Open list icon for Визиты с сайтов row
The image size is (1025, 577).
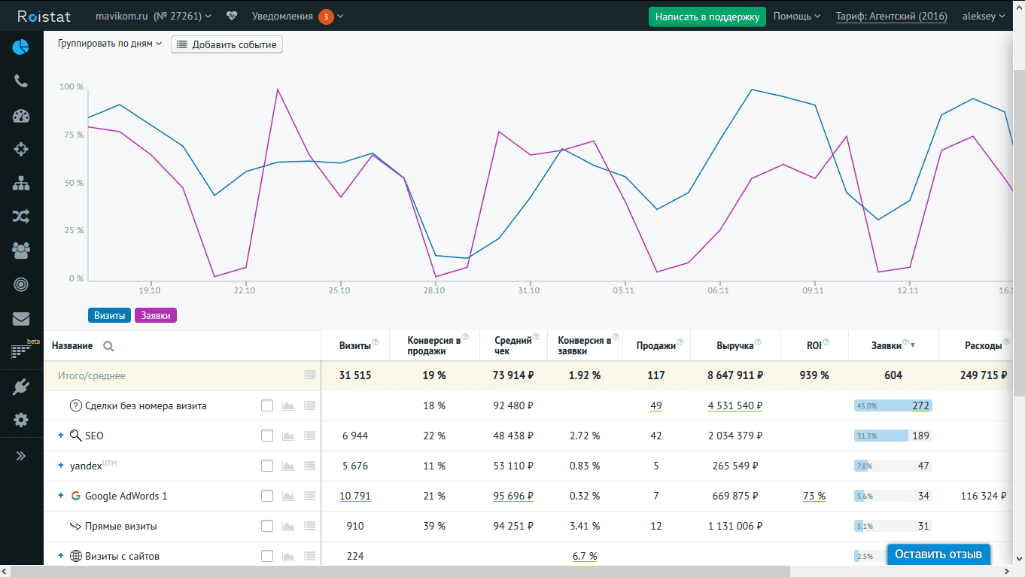coord(309,556)
